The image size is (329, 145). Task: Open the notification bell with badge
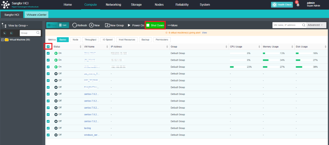coord(298,5)
